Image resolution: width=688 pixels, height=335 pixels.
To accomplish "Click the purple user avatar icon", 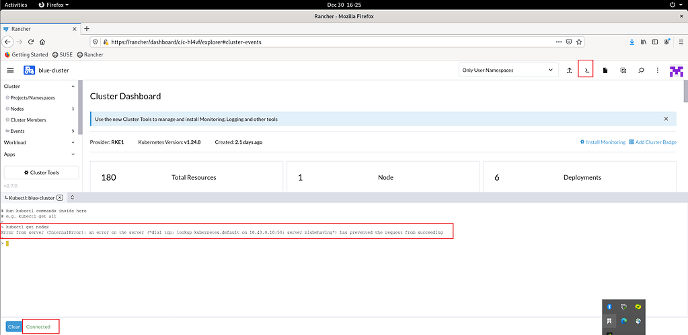I will (676, 70).
